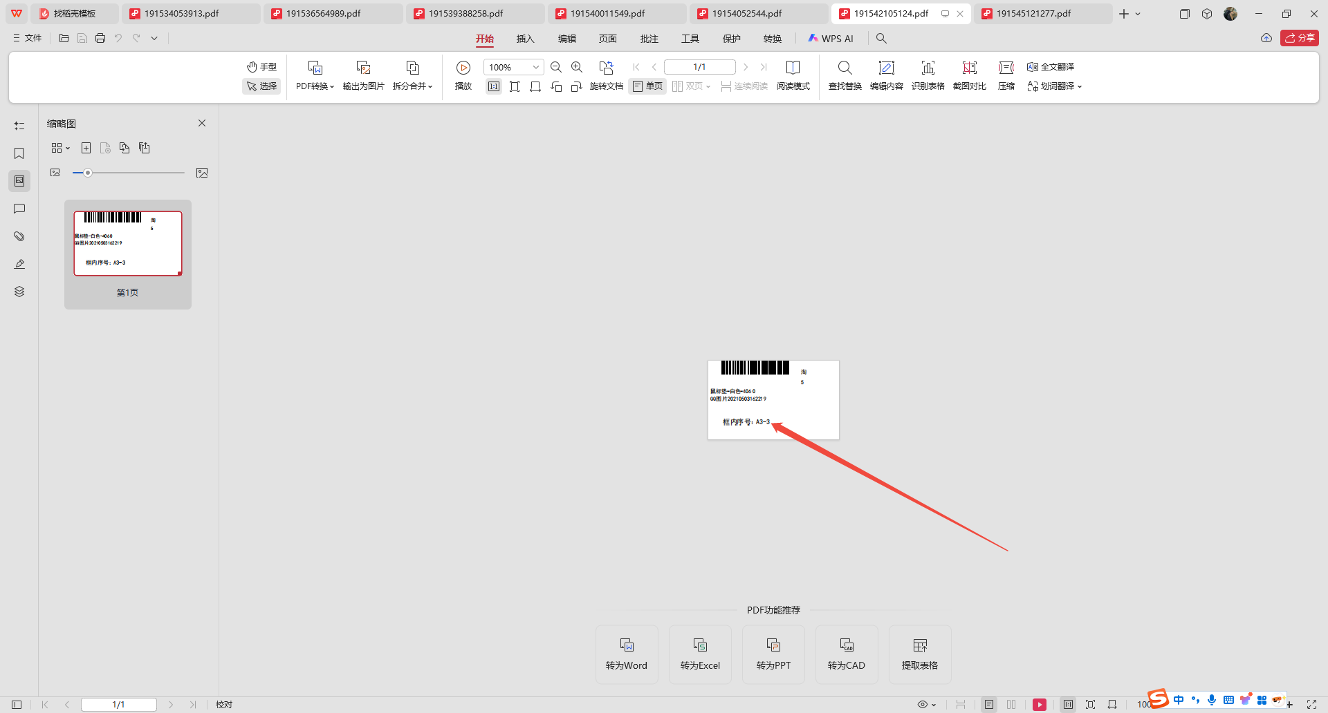
Task: Select the 第1页 page thumbnail
Action: pos(128,254)
